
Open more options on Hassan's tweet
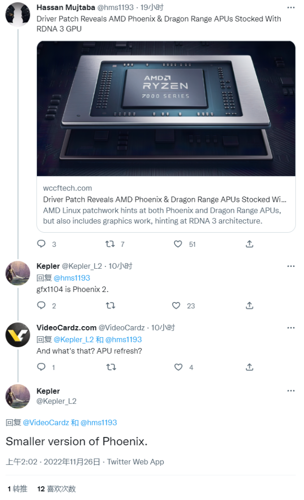[x=291, y=7]
